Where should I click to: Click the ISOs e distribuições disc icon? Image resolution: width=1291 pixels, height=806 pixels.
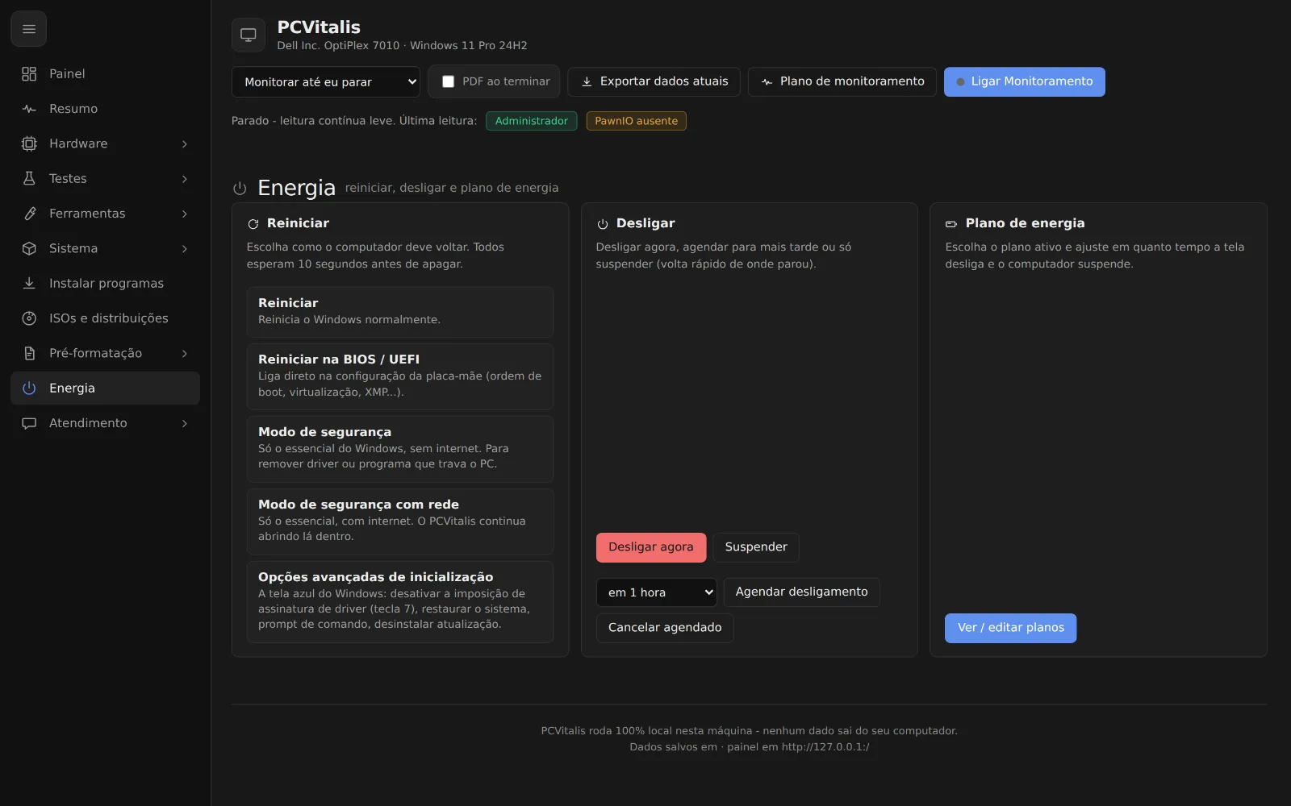[29, 318]
